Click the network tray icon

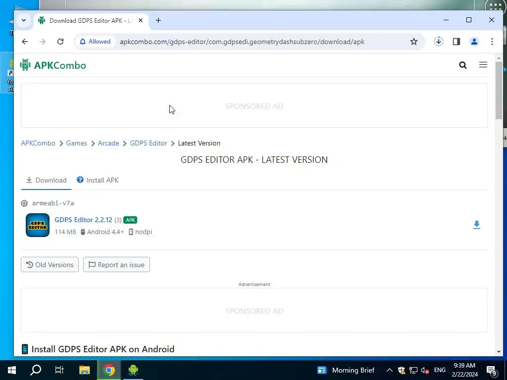click(413, 370)
